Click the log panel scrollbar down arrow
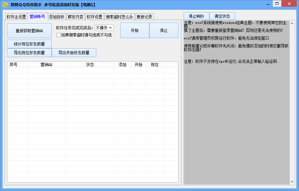The image size is (299, 191). point(292,182)
